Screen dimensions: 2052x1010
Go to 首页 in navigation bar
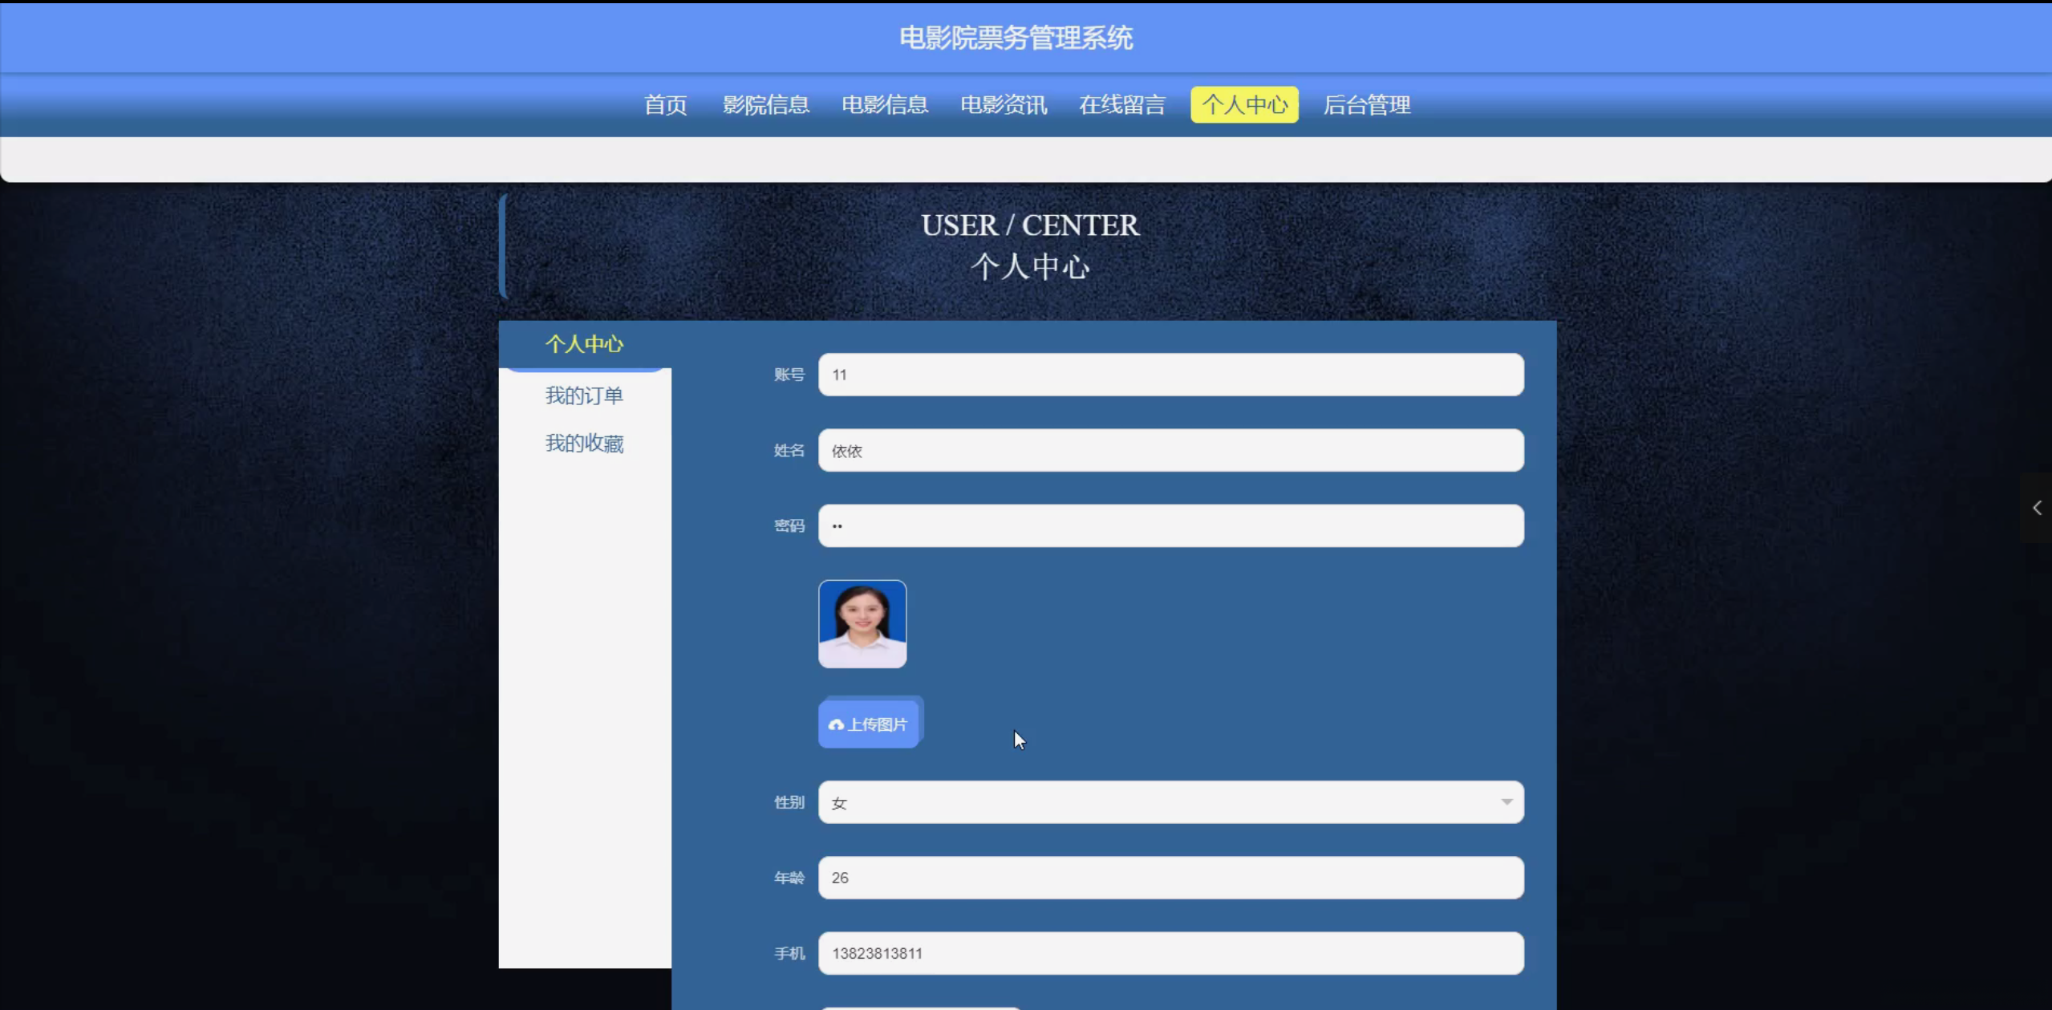pyautogui.click(x=665, y=105)
